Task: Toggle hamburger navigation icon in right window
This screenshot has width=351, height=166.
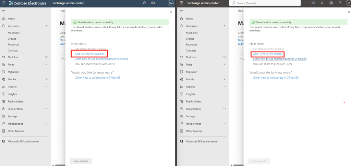Action: [182, 11]
